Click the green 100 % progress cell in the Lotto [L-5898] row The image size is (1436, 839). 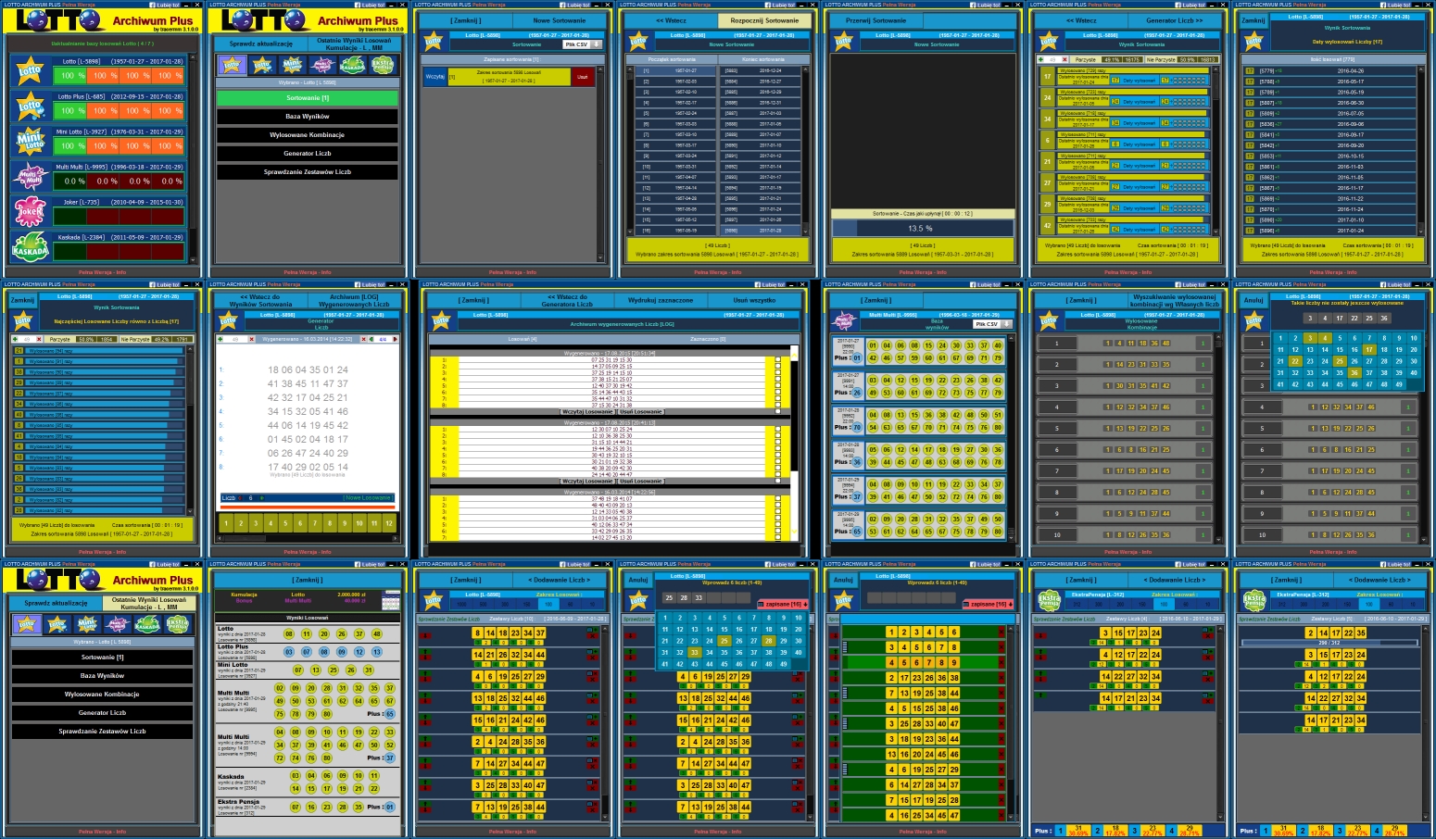[68, 75]
